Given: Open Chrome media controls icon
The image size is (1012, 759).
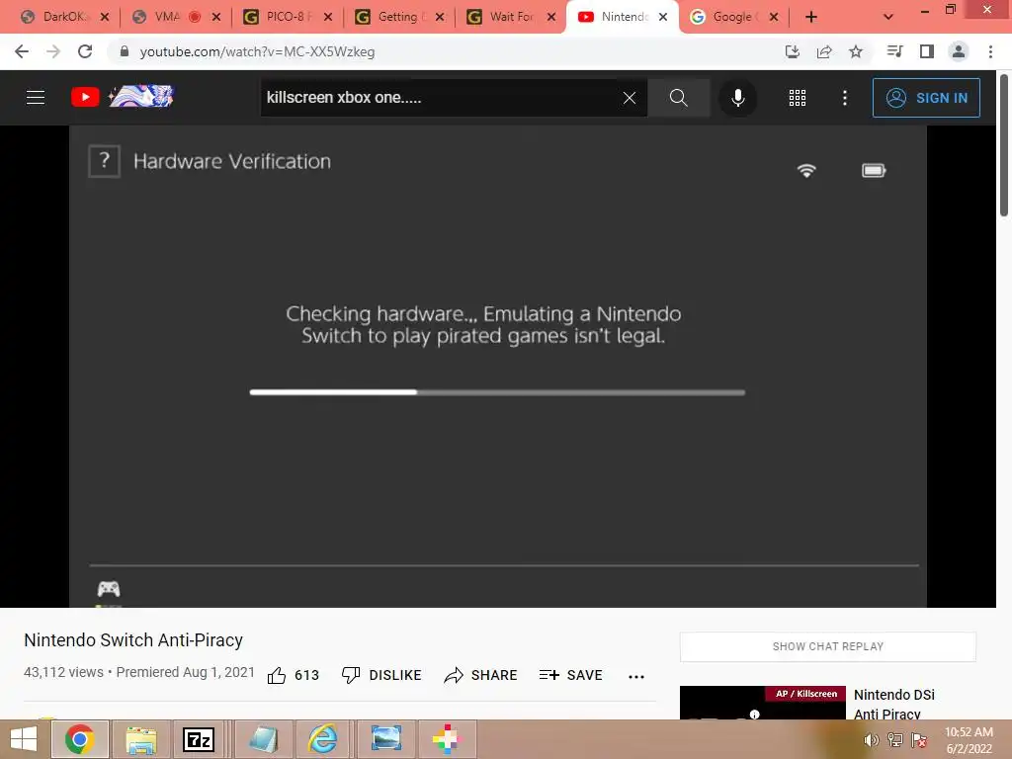Looking at the screenshot, I should click(x=894, y=51).
